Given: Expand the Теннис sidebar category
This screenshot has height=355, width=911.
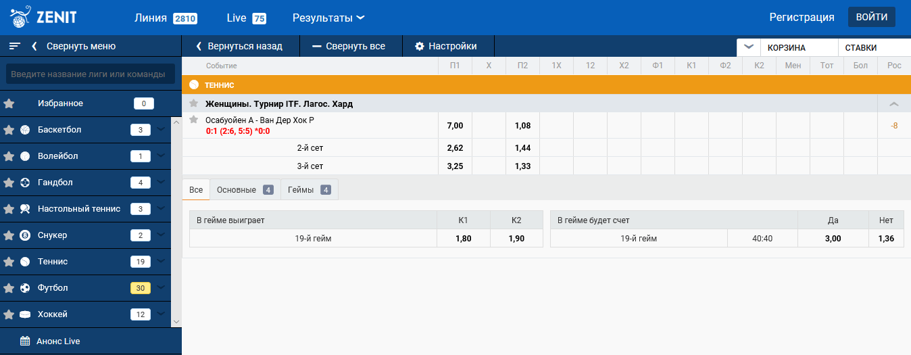Looking at the screenshot, I should pyautogui.click(x=161, y=260).
